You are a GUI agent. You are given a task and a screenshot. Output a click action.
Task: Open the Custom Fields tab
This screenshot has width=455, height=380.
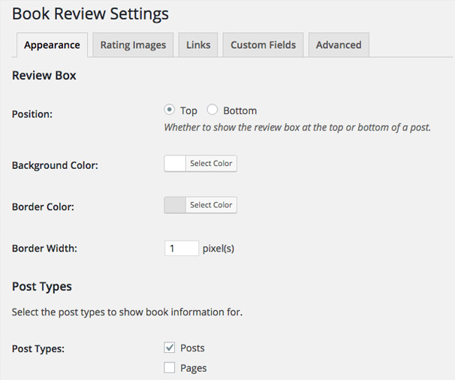[263, 45]
